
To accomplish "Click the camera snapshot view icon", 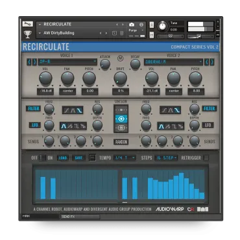I will 132,25.
